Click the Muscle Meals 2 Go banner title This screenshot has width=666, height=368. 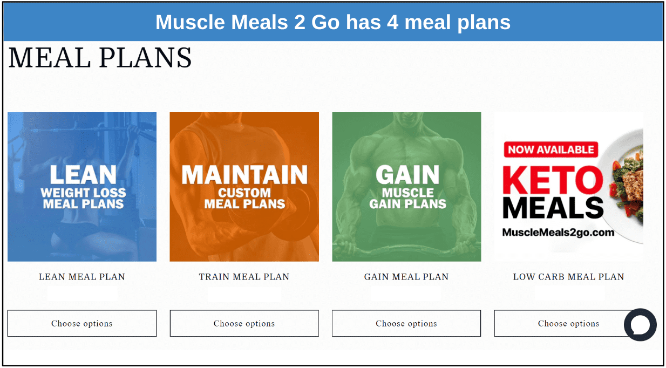(x=333, y=22)
